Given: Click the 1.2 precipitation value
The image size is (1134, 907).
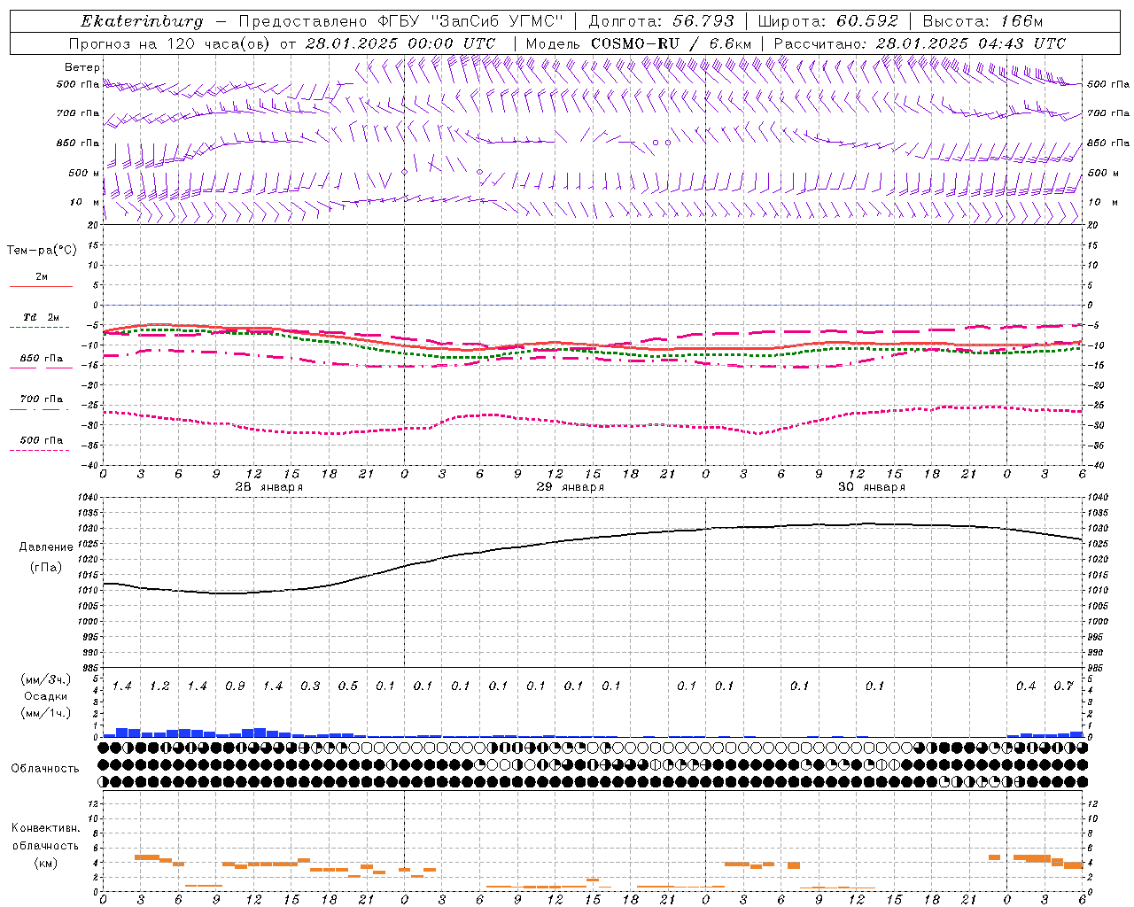Looking at the screenshot, I should coord(159,686).
